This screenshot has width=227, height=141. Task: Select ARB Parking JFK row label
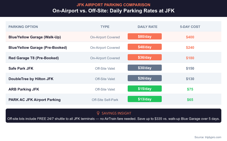[24, 89]
